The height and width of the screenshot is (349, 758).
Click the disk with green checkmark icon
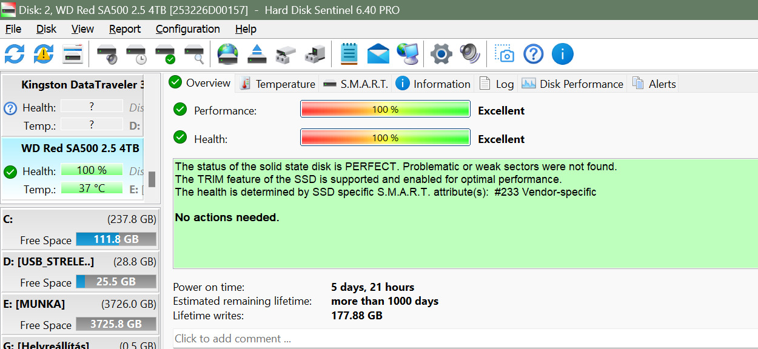166,55
